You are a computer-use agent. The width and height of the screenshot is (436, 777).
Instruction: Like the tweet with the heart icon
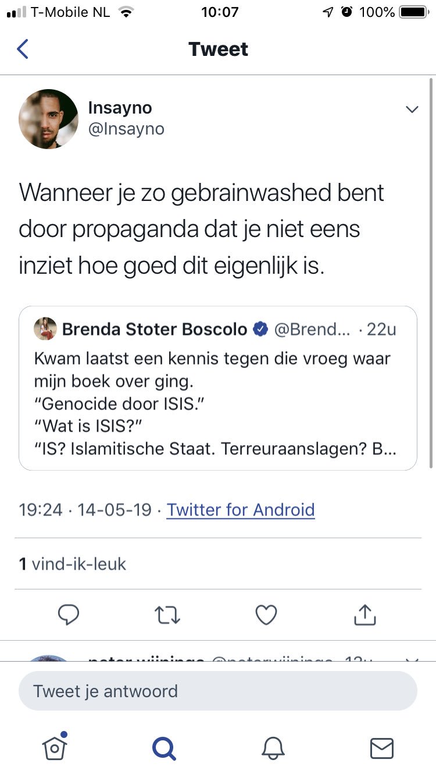[266, 614]
